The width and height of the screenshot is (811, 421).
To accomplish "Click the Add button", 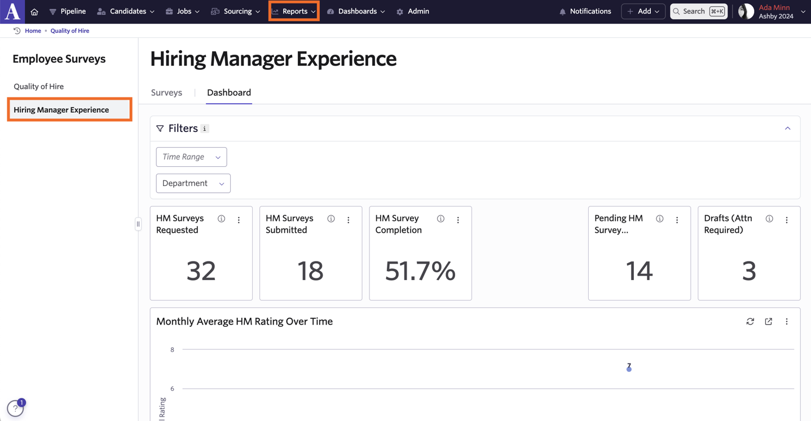I will tap(643, 11).
